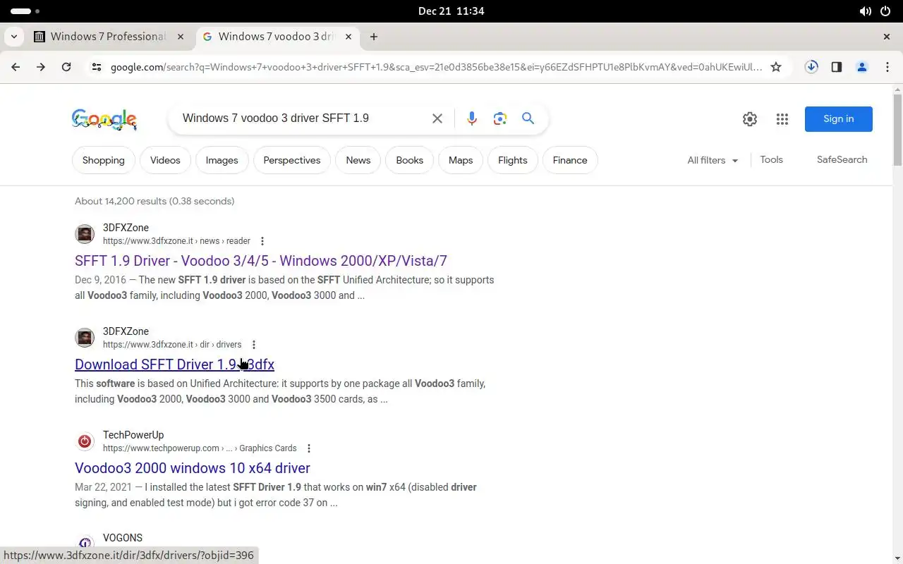This screenshot has height=564, width=903.
Task: Open options for TechPowerUp result
Action: point(309,448)
